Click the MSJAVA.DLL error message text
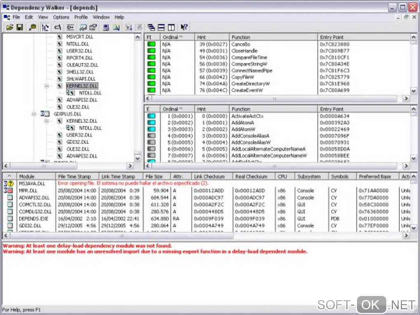The height and width of the screenshot is (315, 420). tap(133, 183)
